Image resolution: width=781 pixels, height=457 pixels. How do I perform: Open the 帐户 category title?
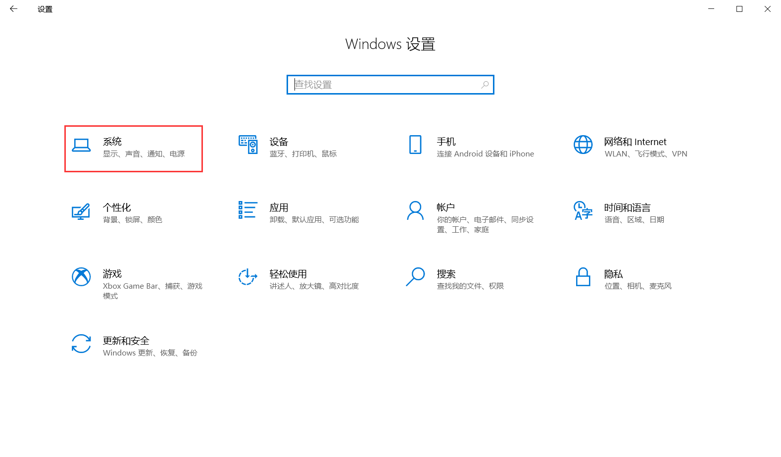446,207
